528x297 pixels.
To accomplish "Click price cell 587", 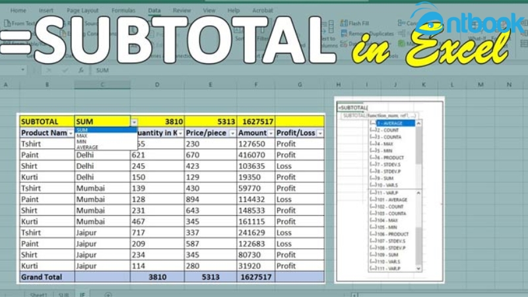I will [211, 244].
